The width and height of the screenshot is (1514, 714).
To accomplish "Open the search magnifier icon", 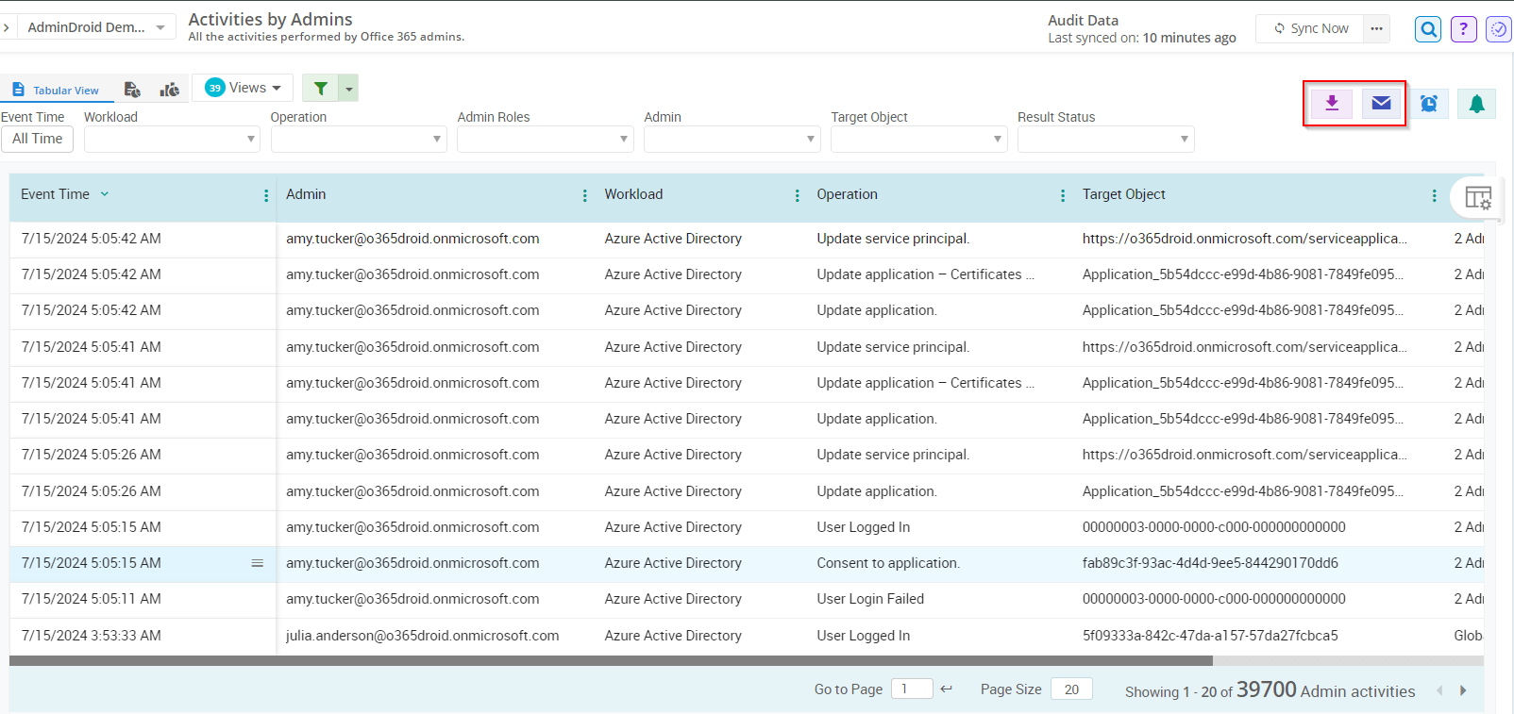I will pos(1429,29).
